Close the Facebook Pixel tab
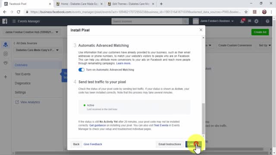Screen dimensions: 276x155 click(x=50, y=4)
